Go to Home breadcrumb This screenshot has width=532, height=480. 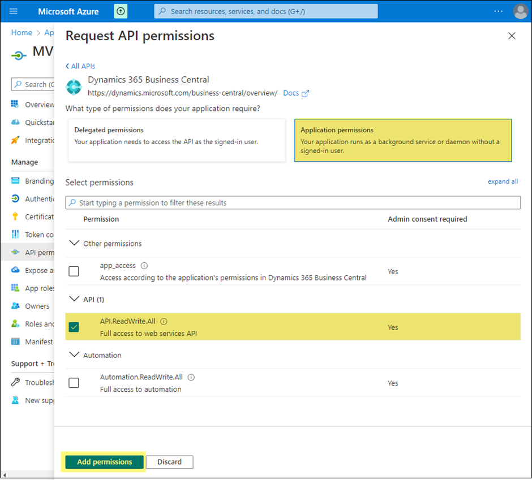pos(22,33)
